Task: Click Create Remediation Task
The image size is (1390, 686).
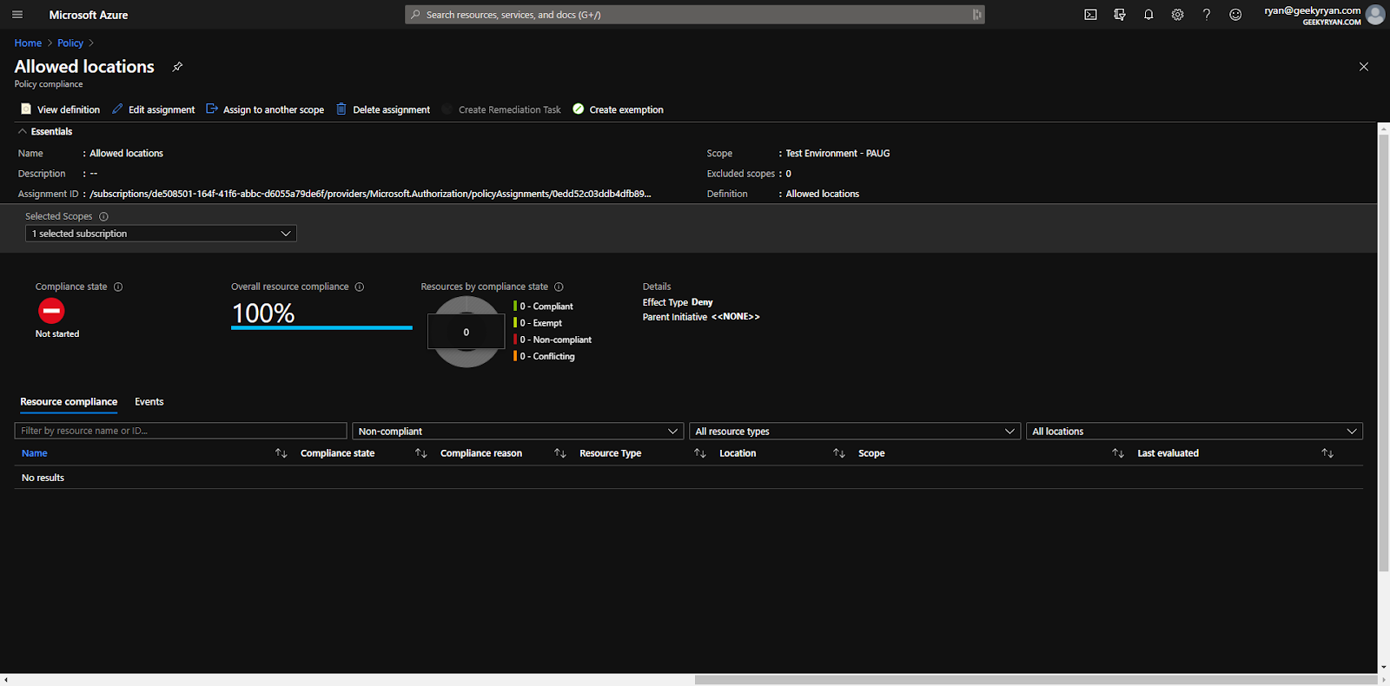Action: click(501, 109)
